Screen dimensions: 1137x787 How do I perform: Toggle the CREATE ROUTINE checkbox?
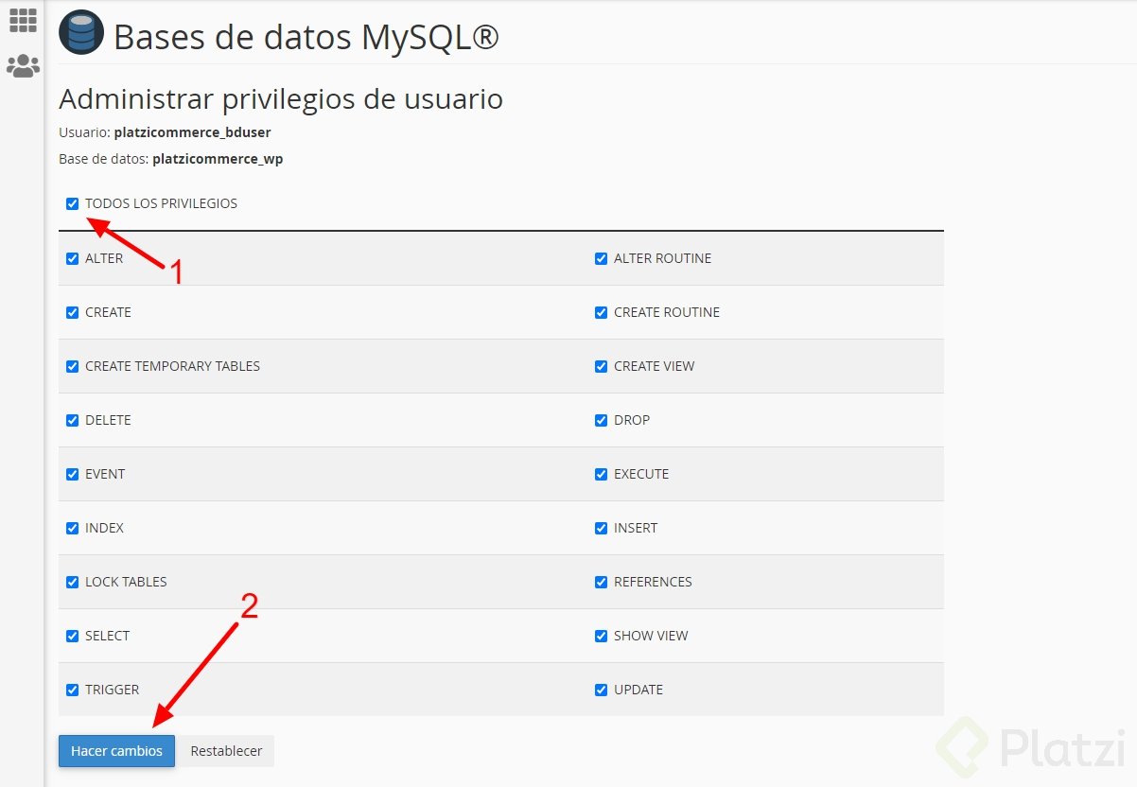(x=601, y=312)
